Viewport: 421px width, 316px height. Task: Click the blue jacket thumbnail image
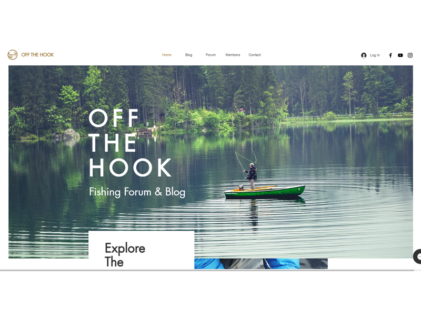(260, 264)
